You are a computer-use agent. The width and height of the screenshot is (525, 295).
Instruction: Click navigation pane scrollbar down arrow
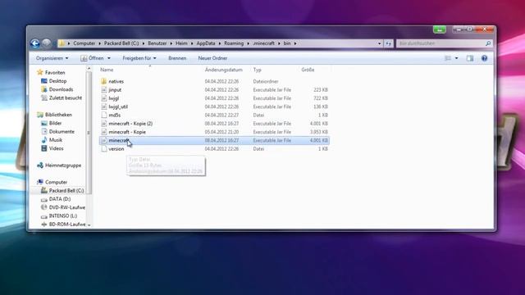pyautogui.click(x=89, y=225)
